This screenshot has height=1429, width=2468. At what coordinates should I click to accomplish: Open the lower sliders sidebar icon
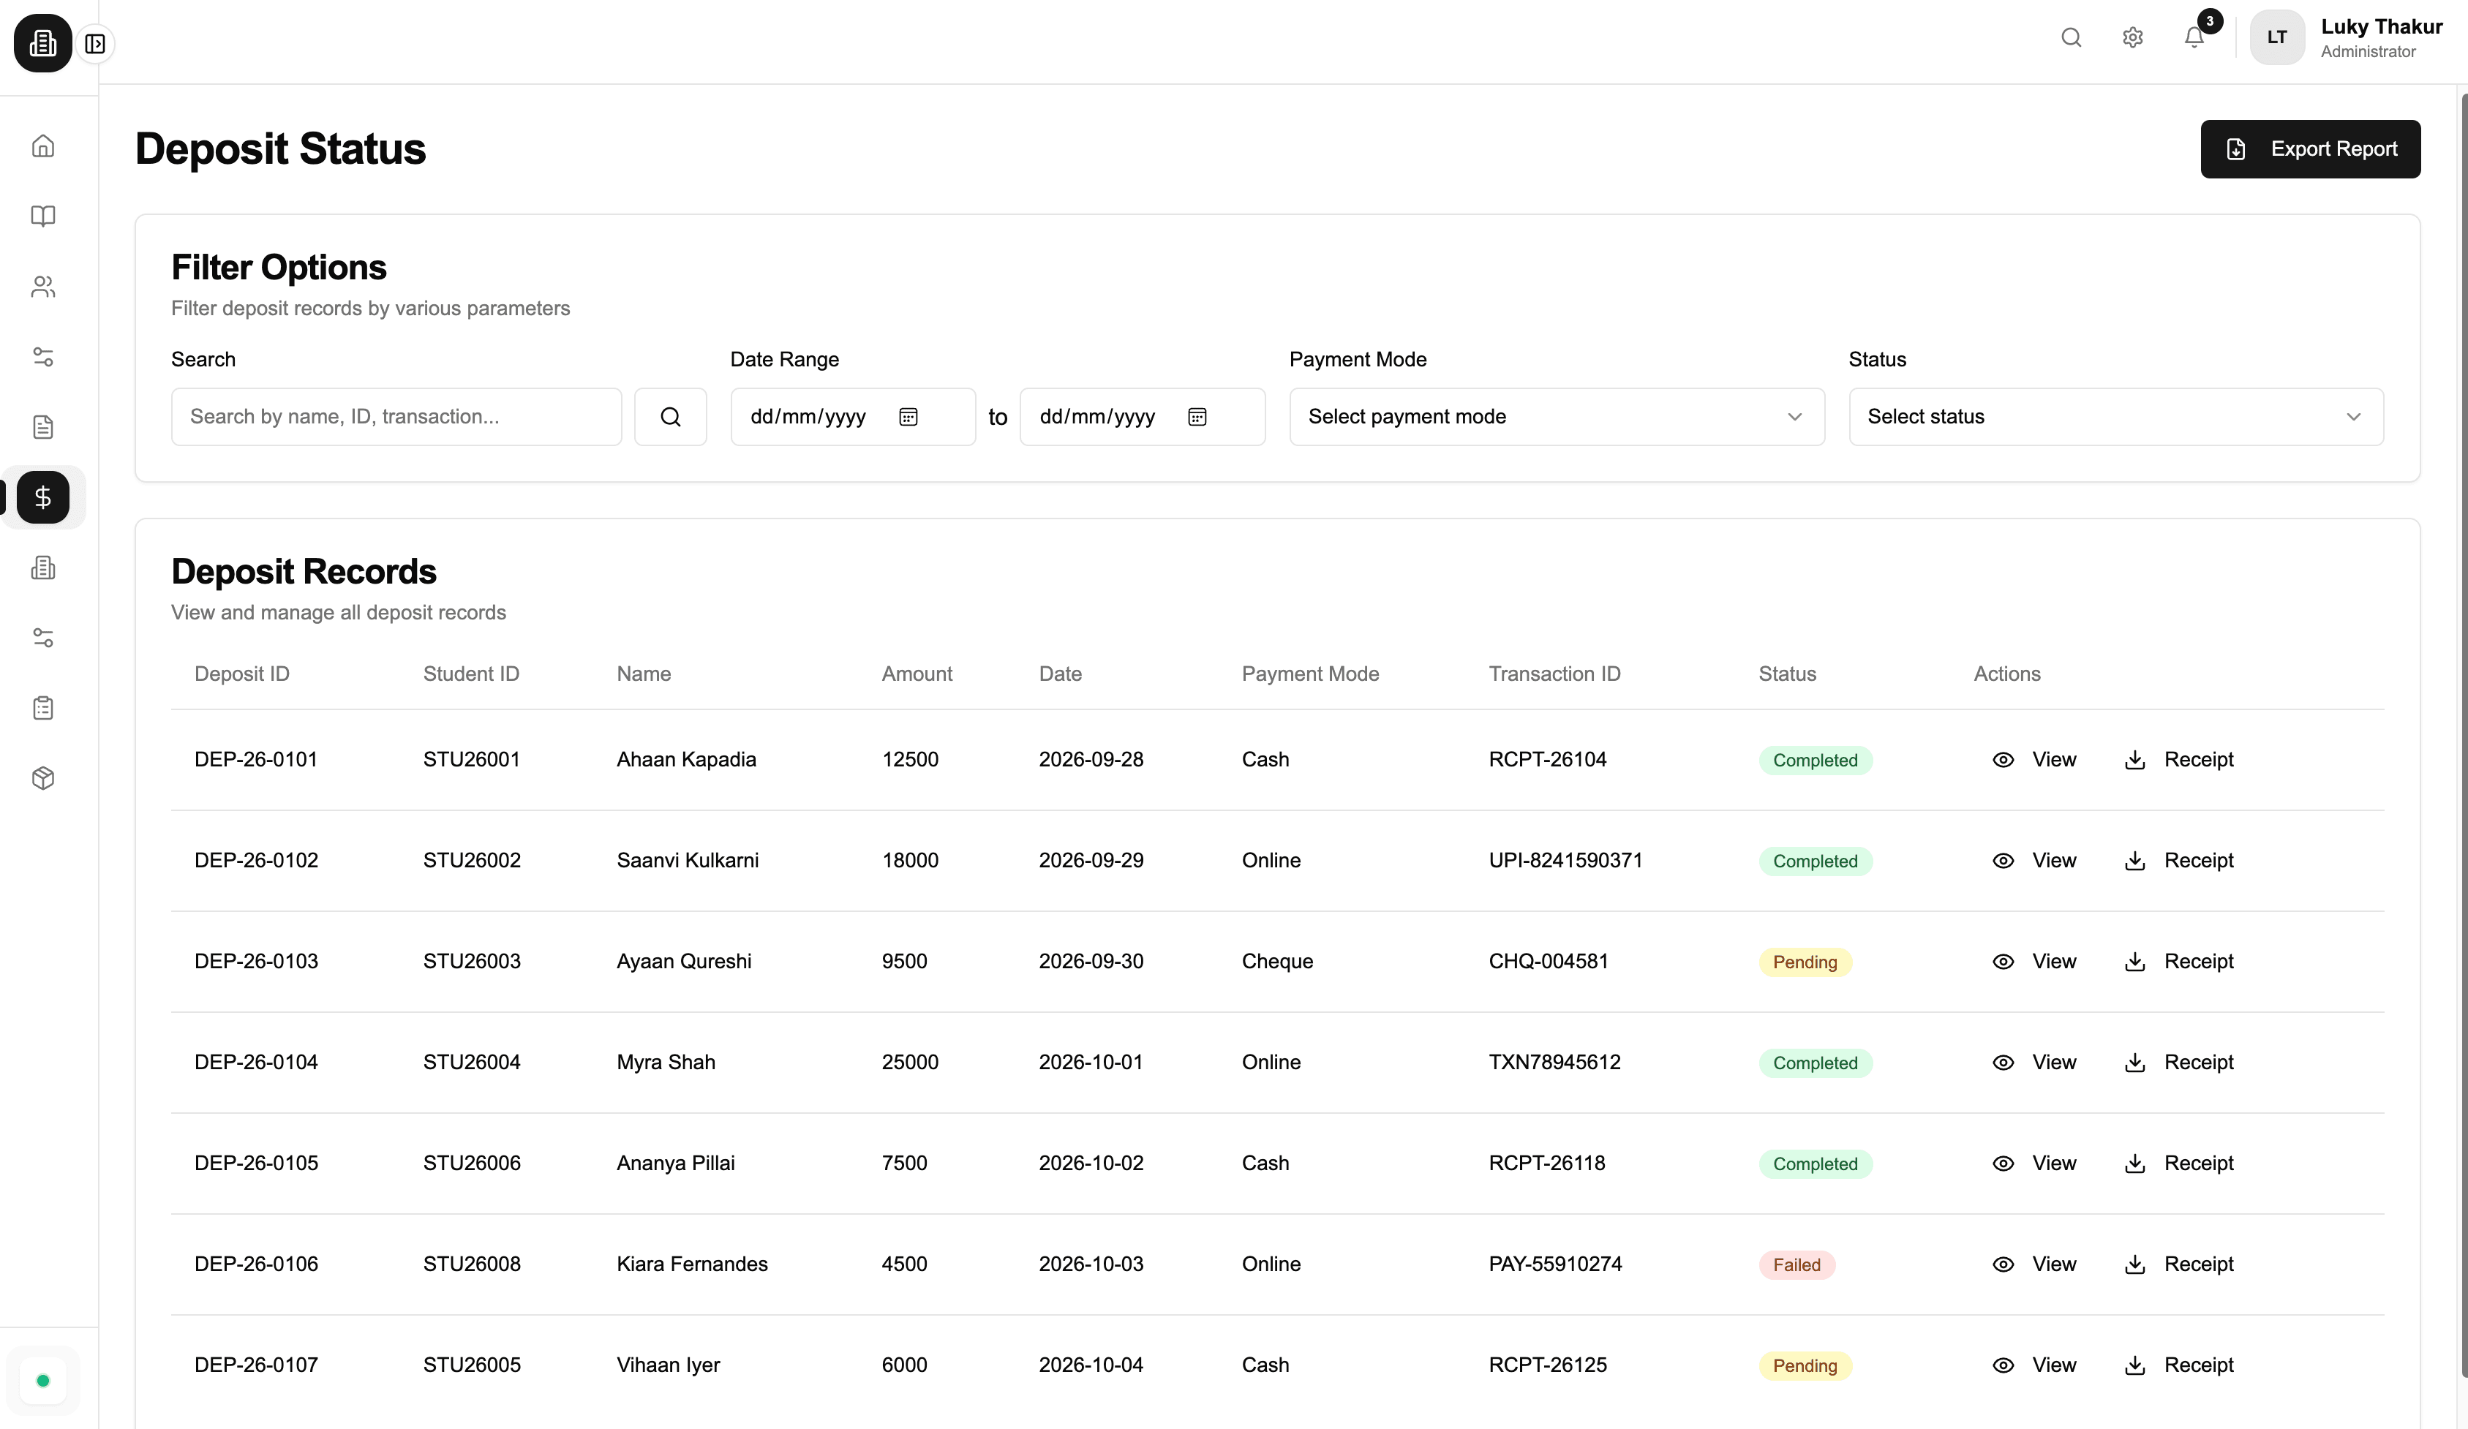point(43,638)
